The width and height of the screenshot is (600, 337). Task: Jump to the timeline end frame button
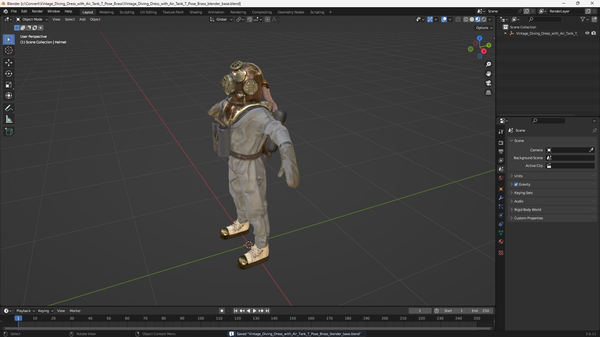click(x=267, y=311)
